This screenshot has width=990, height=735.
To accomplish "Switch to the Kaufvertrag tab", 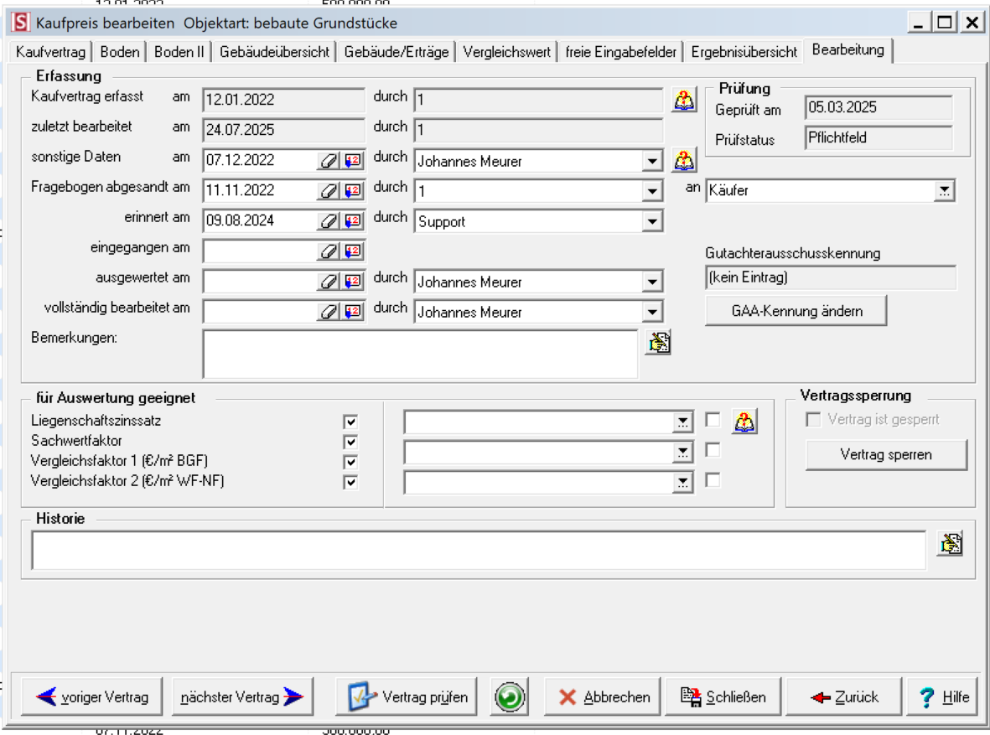I will click(51, 52).
